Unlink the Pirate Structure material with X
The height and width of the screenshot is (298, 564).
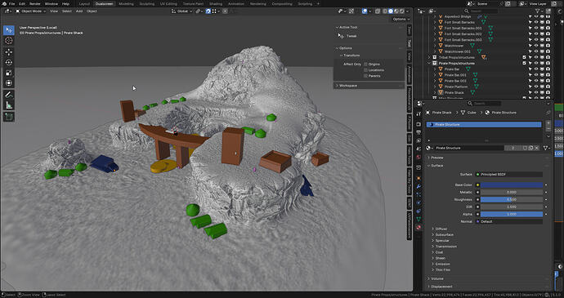pos(537,148)
